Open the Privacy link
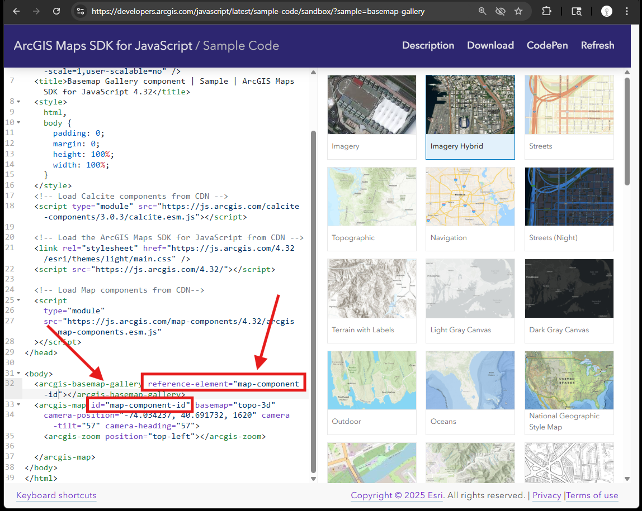This screenshot has height=511, width=642. coord(546,495)
